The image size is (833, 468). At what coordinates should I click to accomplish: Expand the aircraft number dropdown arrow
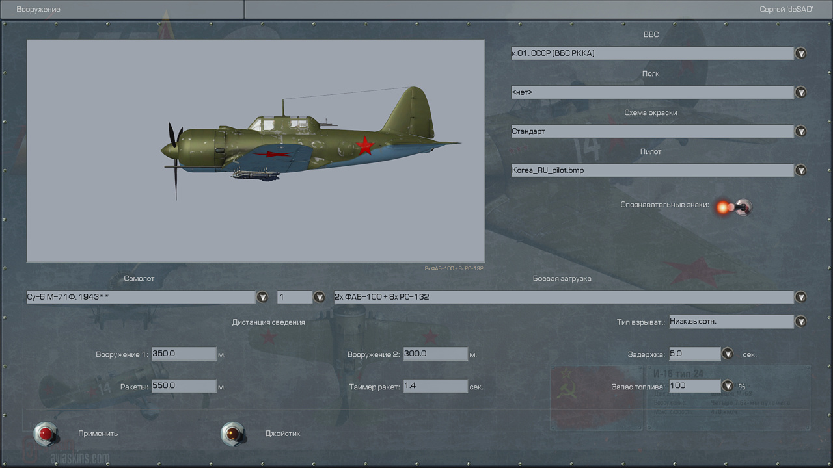click(319, 297)
